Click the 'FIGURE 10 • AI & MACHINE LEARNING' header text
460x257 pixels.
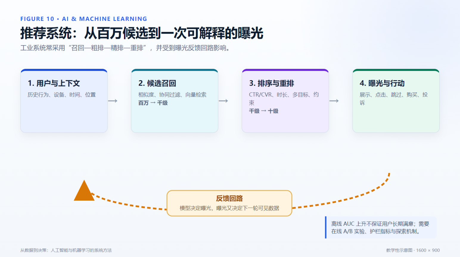[x=84, y=19]
